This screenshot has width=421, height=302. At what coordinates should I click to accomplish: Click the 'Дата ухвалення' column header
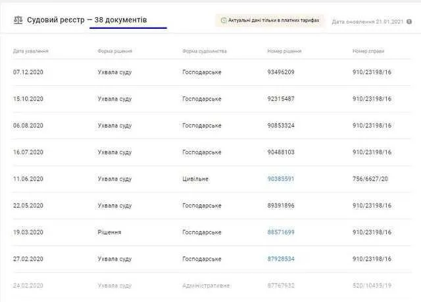click(x=31, y=51)
